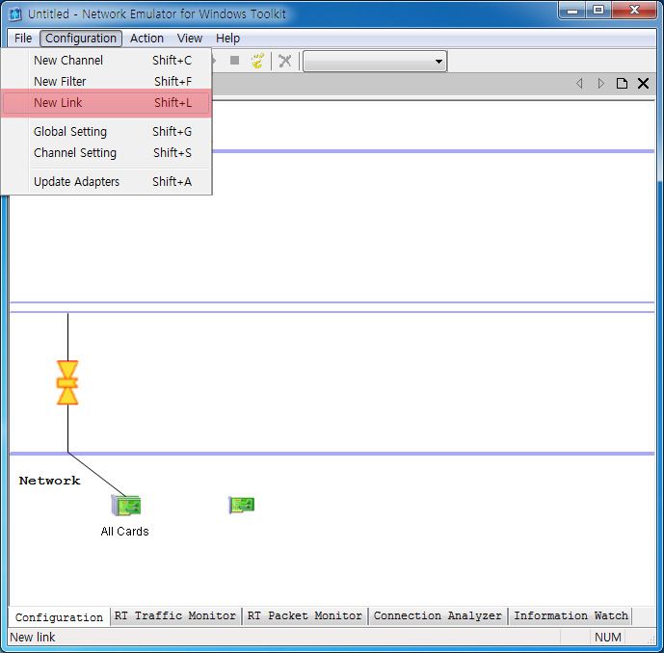Click the application icon in the title bar
The width and height of the screenshot is (664, 653).
click(15, 14)
